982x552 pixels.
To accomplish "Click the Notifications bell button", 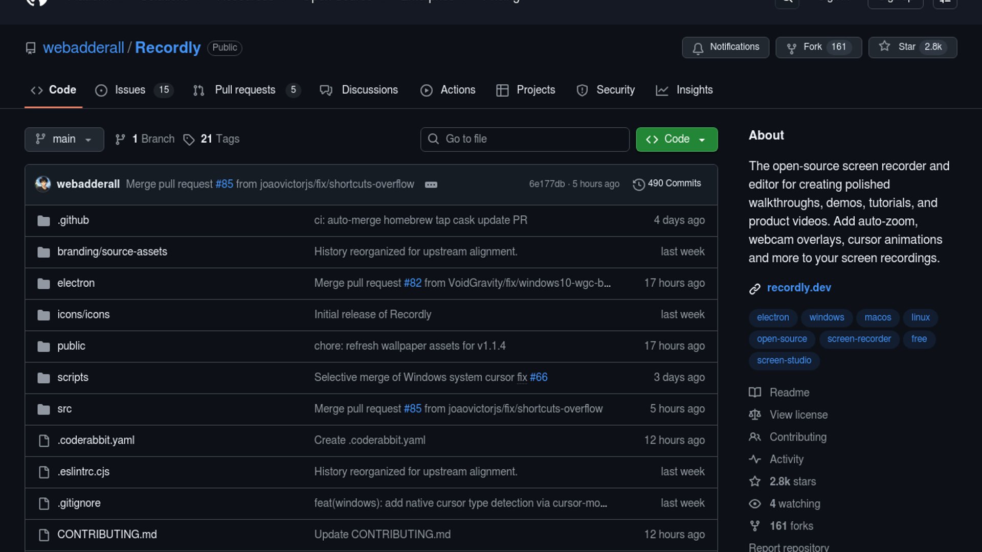I will (x=725, y=47).
